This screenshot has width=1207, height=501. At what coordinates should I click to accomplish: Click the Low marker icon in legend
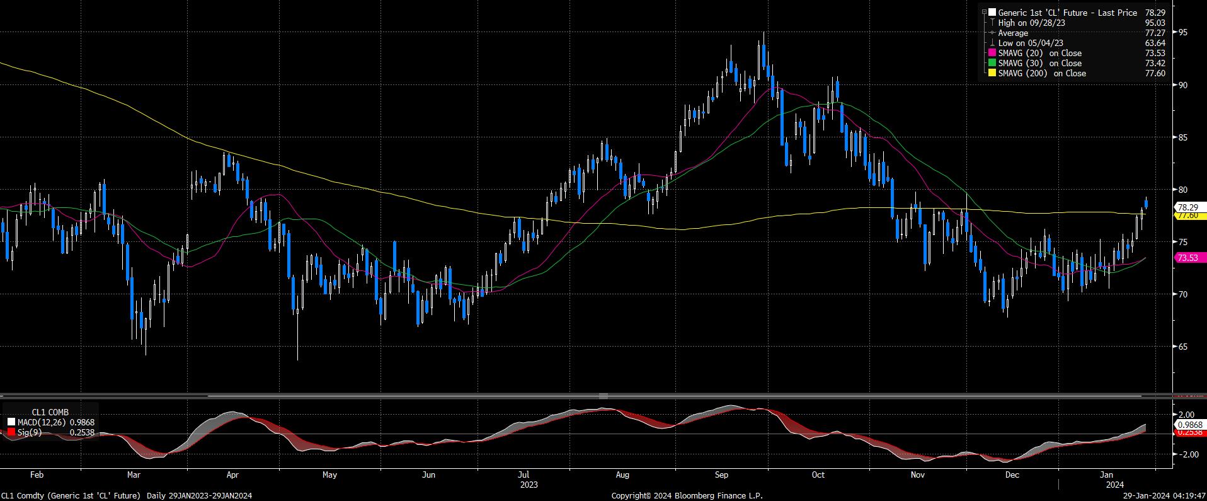point(992,43)
